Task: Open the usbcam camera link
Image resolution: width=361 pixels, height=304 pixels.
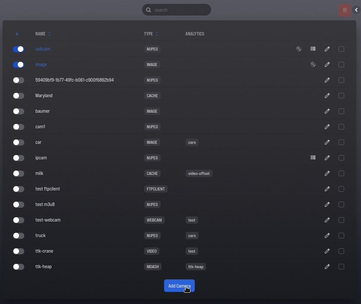Action: pos(43,49)
